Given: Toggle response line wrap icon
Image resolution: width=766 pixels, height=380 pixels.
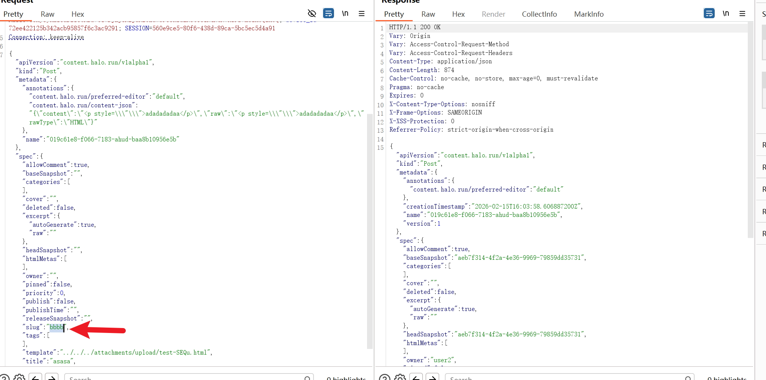Looking at the screenshot, I should click(709, 13).
